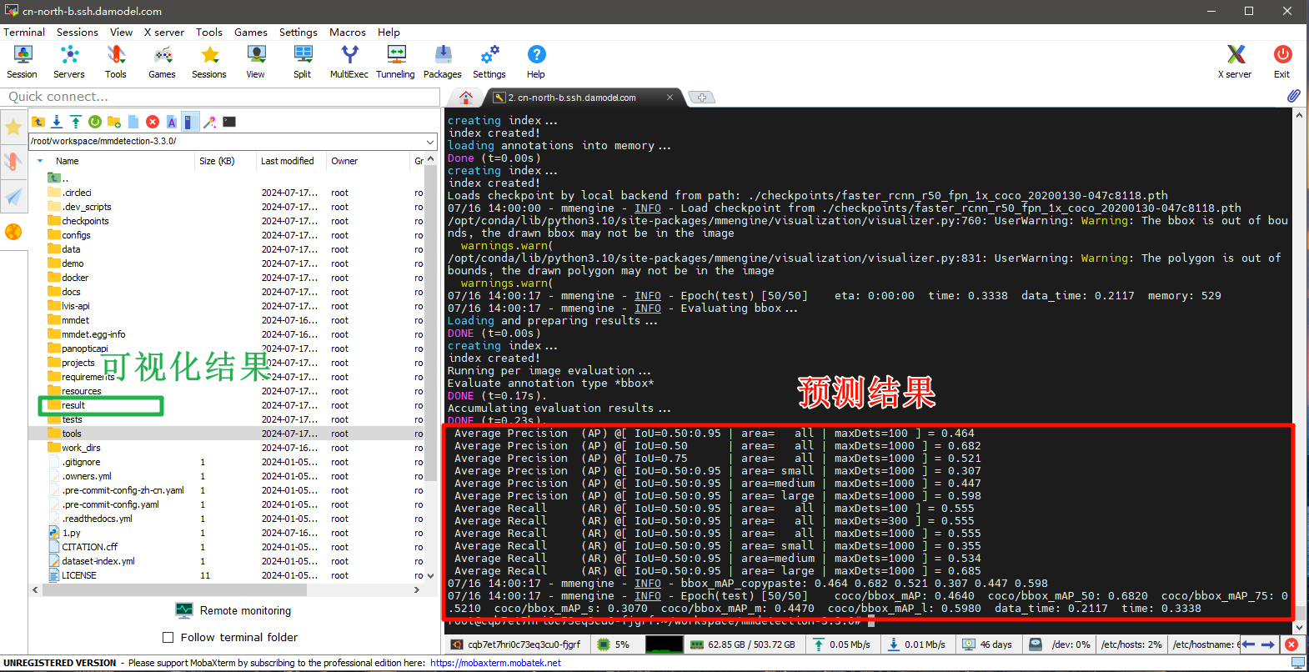This screenshot has height=672, width=1309.
Task: Download selected files via SFTP arrow
Action: (x=57, y=122)
